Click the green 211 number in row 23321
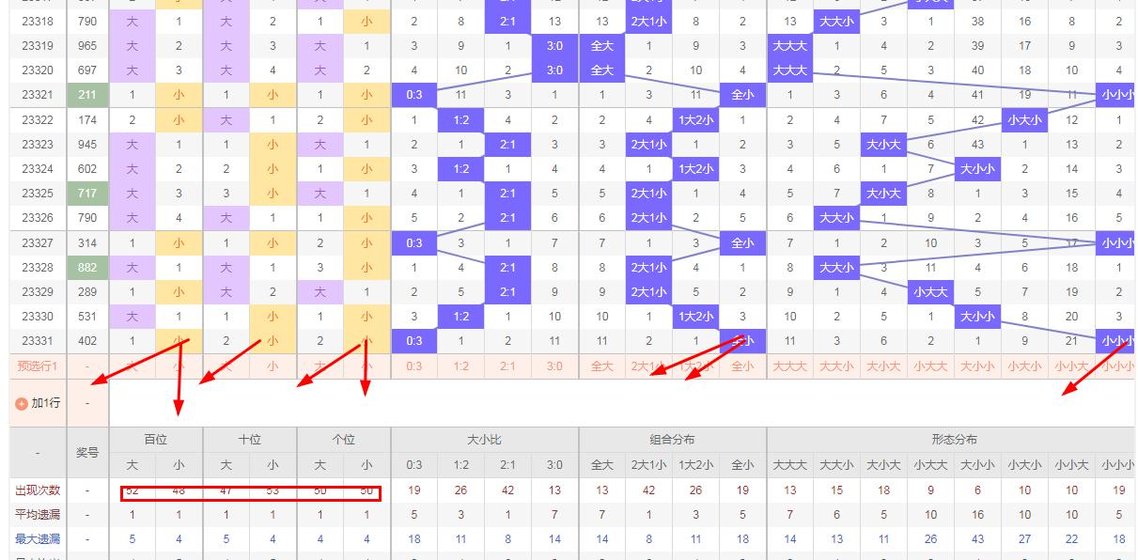The image size is (1138, 560). 87,95
